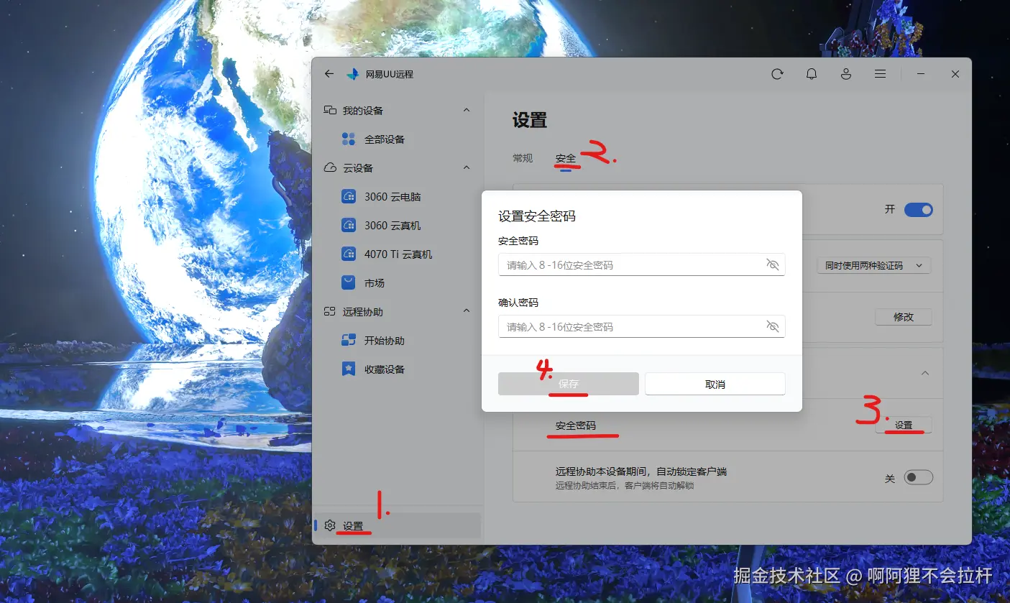Viewport: 1010px width, 603px height.
Task: Switch to the 常规 tab
Action: click(523, 158)
